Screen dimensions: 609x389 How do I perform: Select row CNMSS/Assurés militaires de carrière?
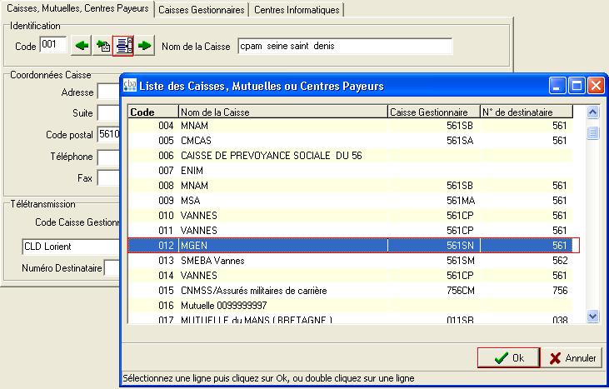point(351,291)
